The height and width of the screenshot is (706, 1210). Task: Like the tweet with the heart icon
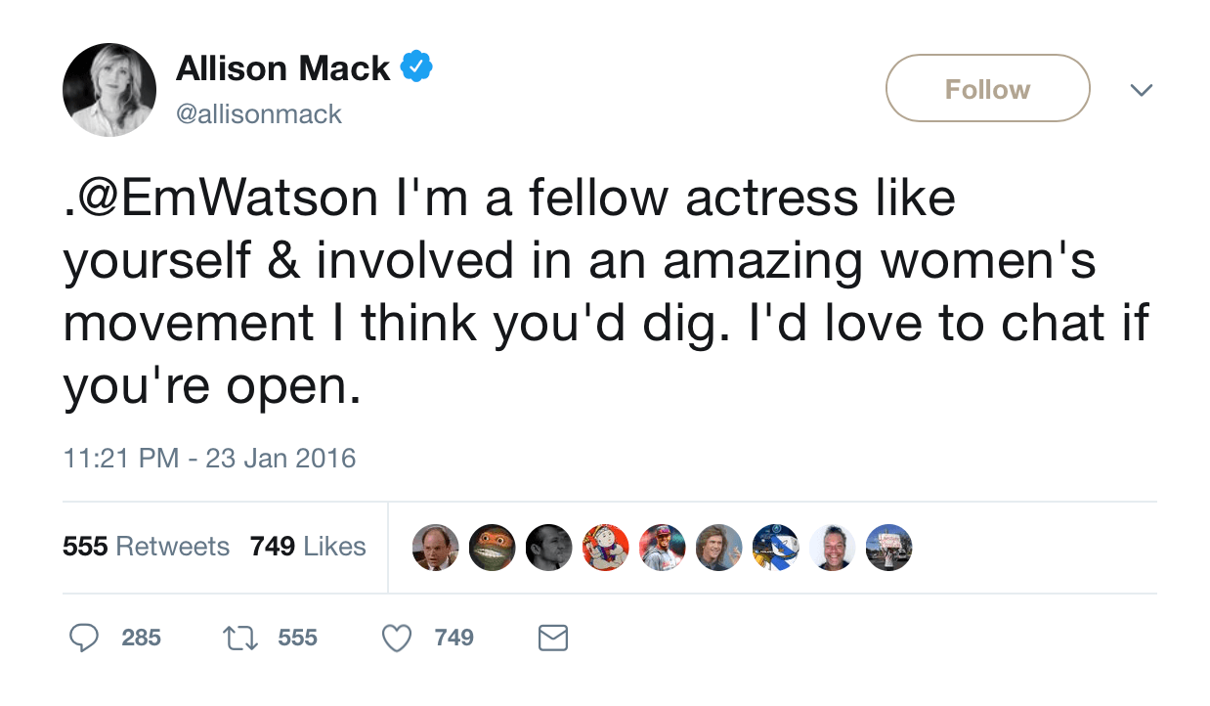[396, 639]
